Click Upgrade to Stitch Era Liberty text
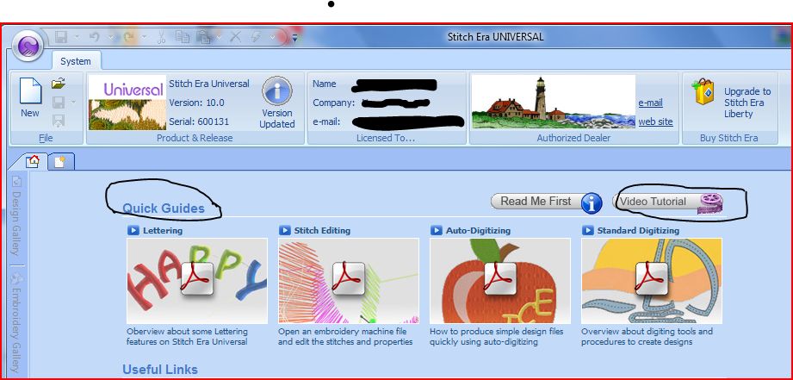 pyautogui.click(x=747, y=103)
